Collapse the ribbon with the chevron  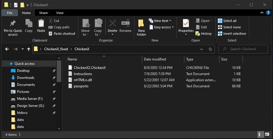coord(262,13)
